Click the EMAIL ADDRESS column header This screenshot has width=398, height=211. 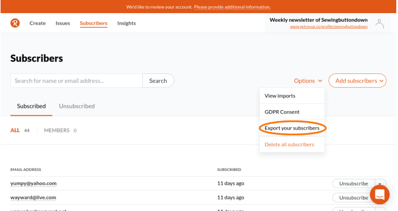tap(26, 170)
